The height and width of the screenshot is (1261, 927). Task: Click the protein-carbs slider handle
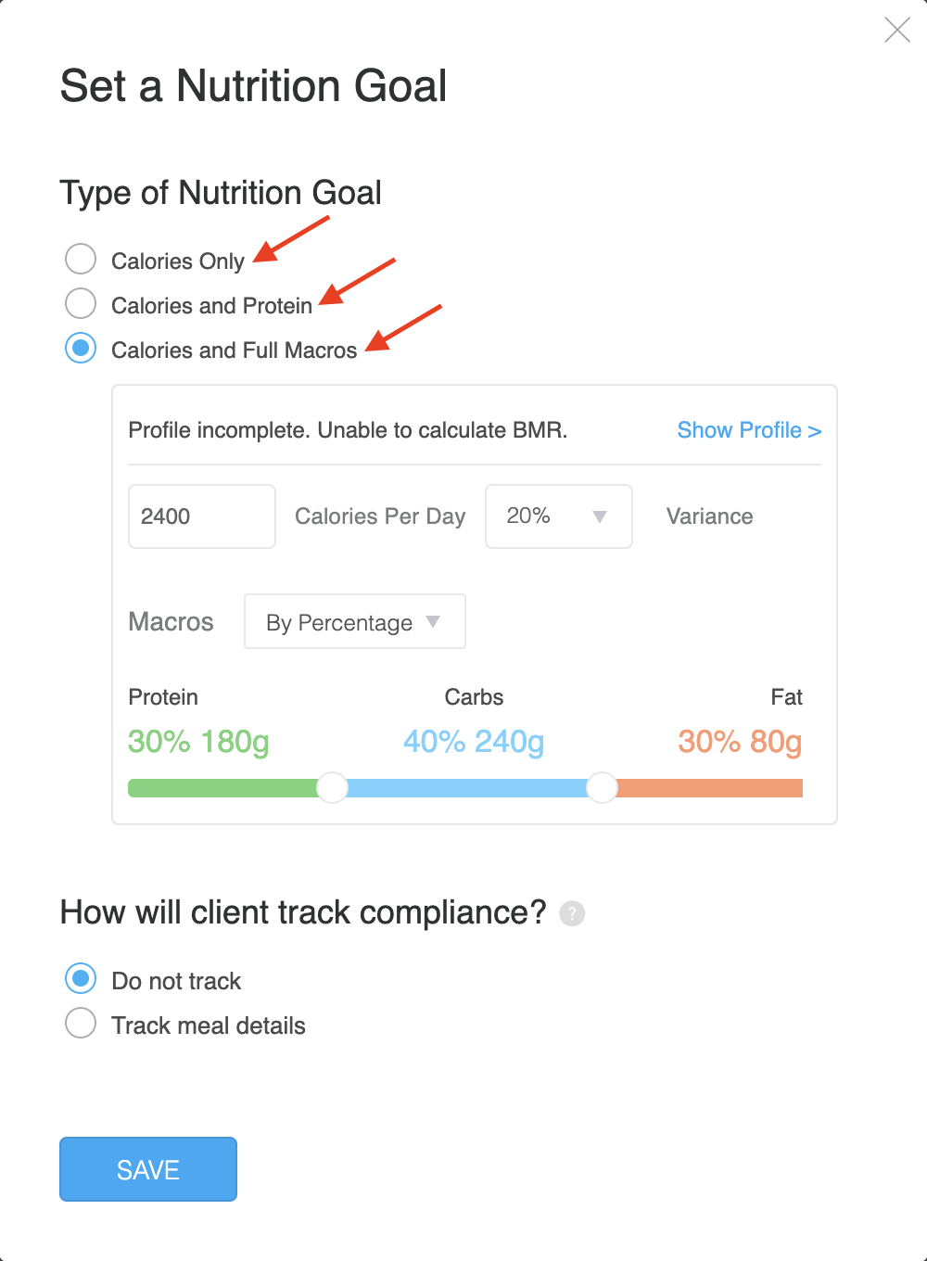coord(332,788)
